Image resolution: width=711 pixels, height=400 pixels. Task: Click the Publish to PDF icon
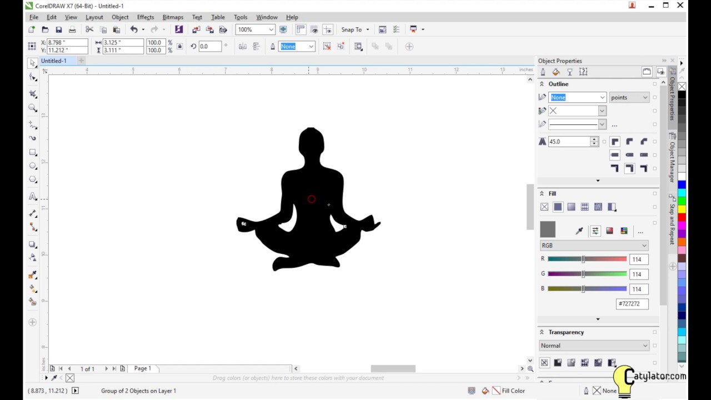coord(223,29)
